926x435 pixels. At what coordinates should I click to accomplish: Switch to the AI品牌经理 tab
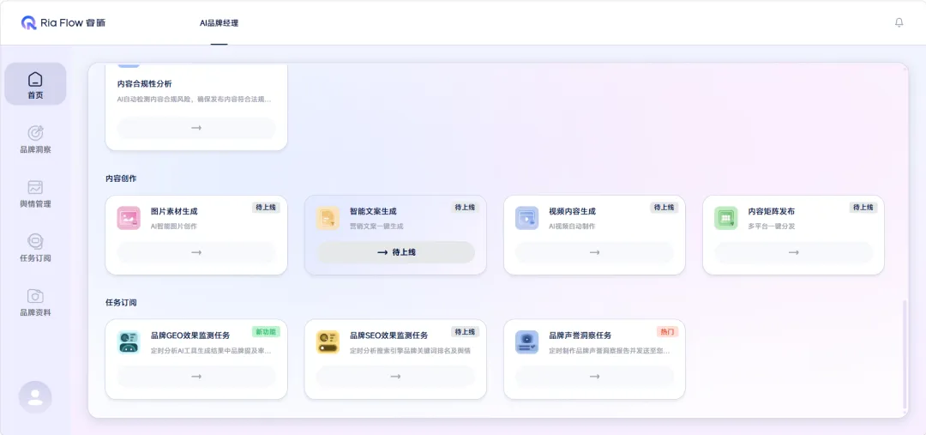pos(219,23)
